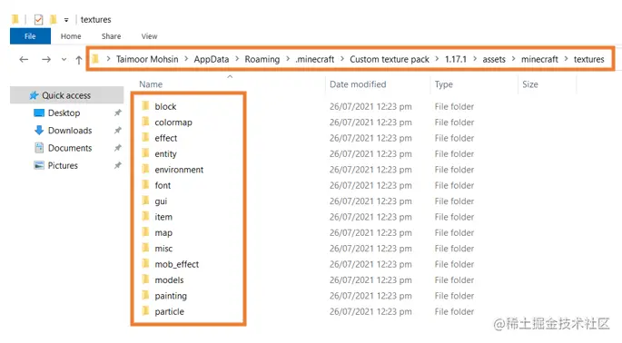Expand the chevron after Taimoor Mohsin

tap(186, 59)
